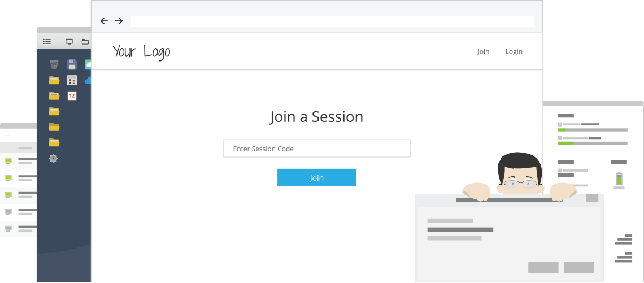Screen dimensions: 644x283
Task: Click the floppy disk save icon
Action: [x=72, y=64]
